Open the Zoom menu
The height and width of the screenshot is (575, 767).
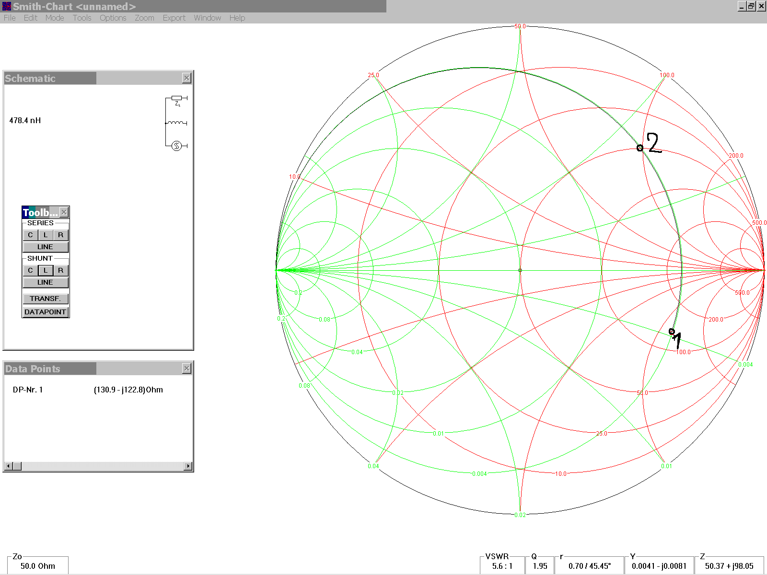tap(144, 18)
